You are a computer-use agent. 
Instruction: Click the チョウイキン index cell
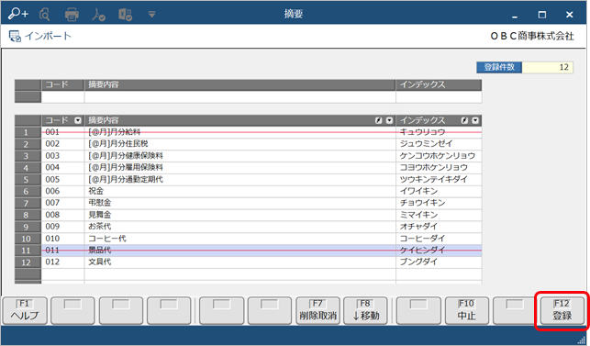coord(439,203)
